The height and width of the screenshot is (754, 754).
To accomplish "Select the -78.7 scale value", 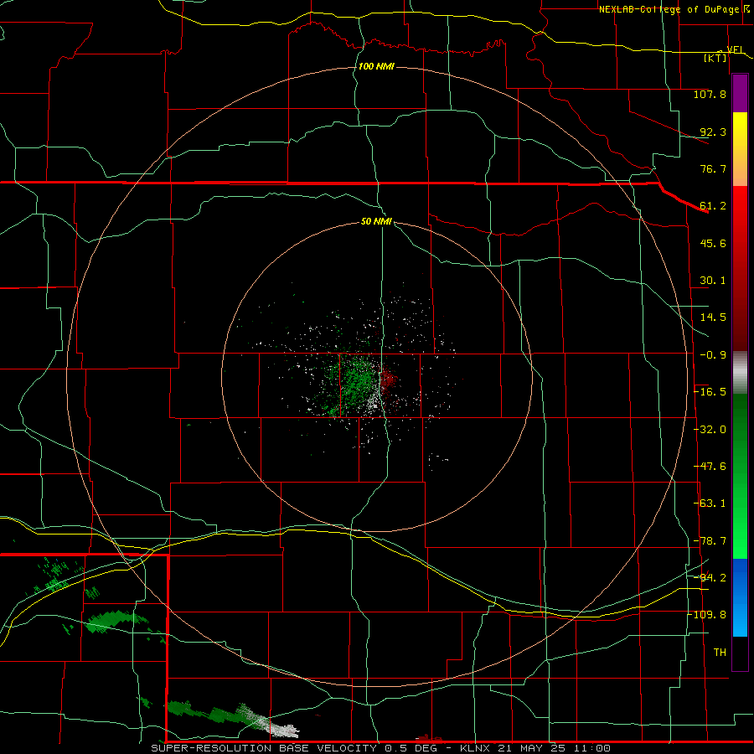I will point(710,541).
